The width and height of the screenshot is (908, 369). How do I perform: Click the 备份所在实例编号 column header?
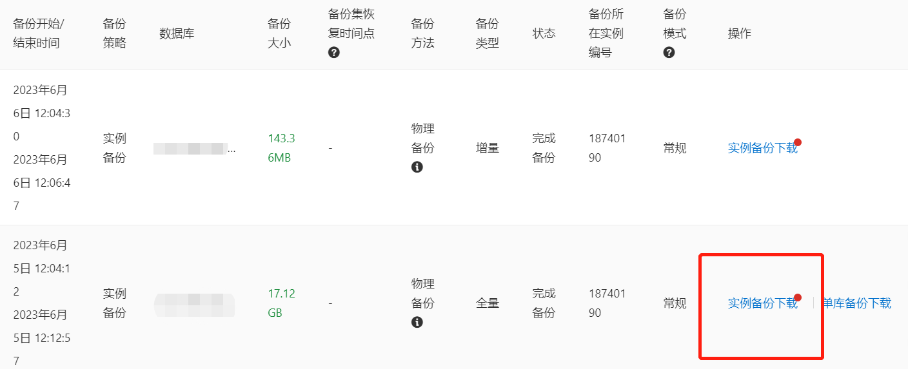pos(606,33)
